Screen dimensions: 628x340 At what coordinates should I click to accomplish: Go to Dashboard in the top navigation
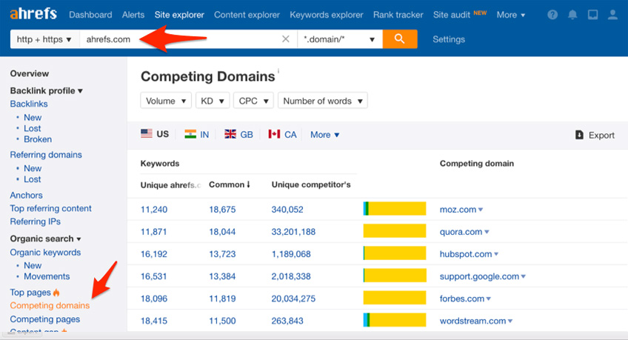90,15
